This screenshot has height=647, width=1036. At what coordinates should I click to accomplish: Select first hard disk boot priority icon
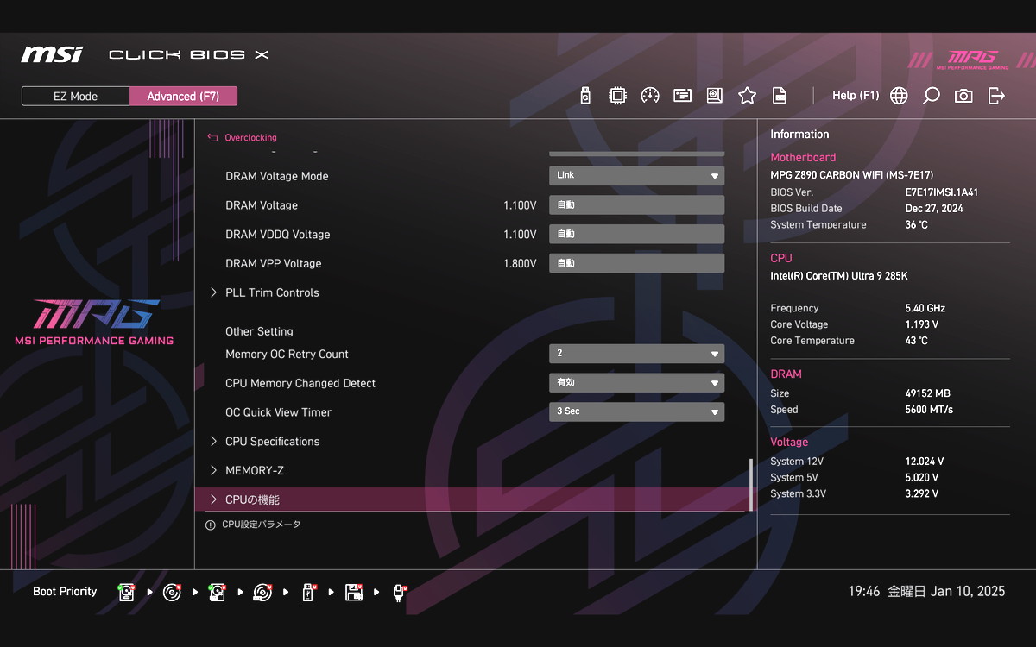click(x=127, y=592)
